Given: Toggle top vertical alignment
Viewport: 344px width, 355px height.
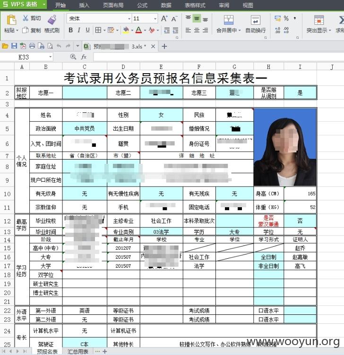Looking at the screenshot, I should 188,18.
